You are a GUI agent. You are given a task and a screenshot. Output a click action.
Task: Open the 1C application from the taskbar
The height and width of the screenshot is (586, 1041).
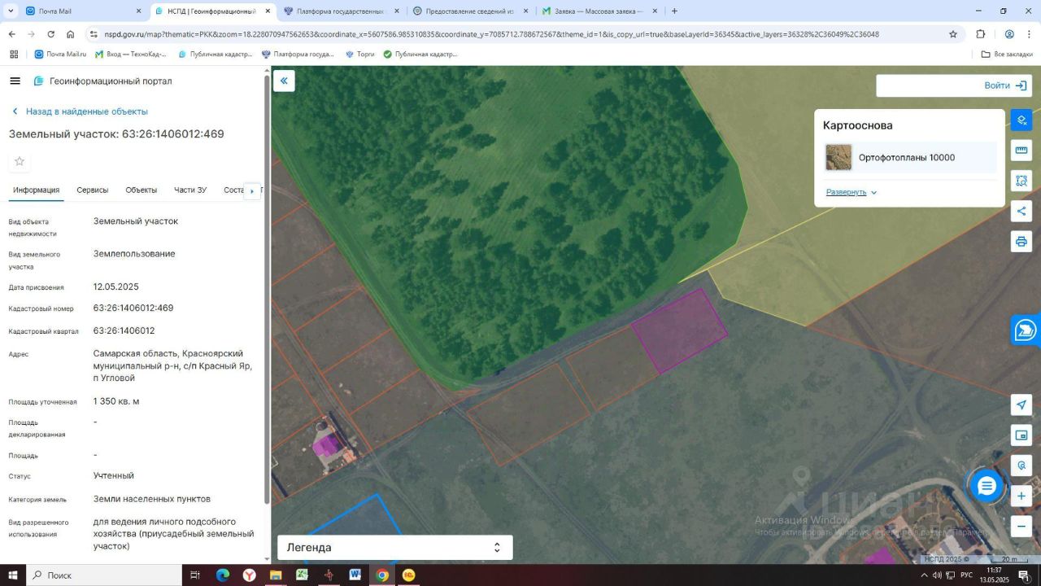408,575
